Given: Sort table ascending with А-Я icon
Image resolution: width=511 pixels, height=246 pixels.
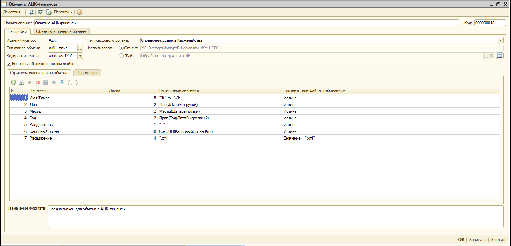Looking at the screenshot, I should point(70,82).
